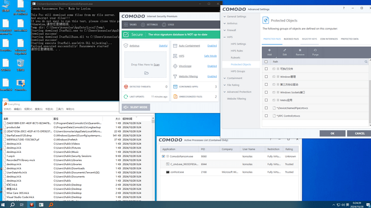The height and width of the screenshot is (208, 371).
Task: Collapse the HIPS settings section
Action: point(225,37)
